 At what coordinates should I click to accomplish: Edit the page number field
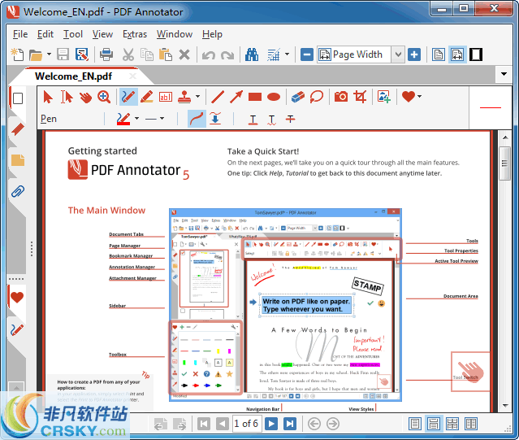coord(247,424)
